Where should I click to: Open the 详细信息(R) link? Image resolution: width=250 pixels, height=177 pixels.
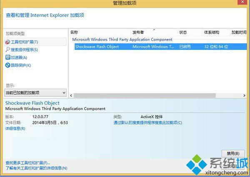[x=15, y=129]
